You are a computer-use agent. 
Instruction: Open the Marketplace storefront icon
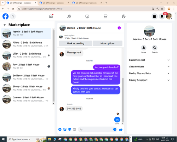tap(105, 16)
